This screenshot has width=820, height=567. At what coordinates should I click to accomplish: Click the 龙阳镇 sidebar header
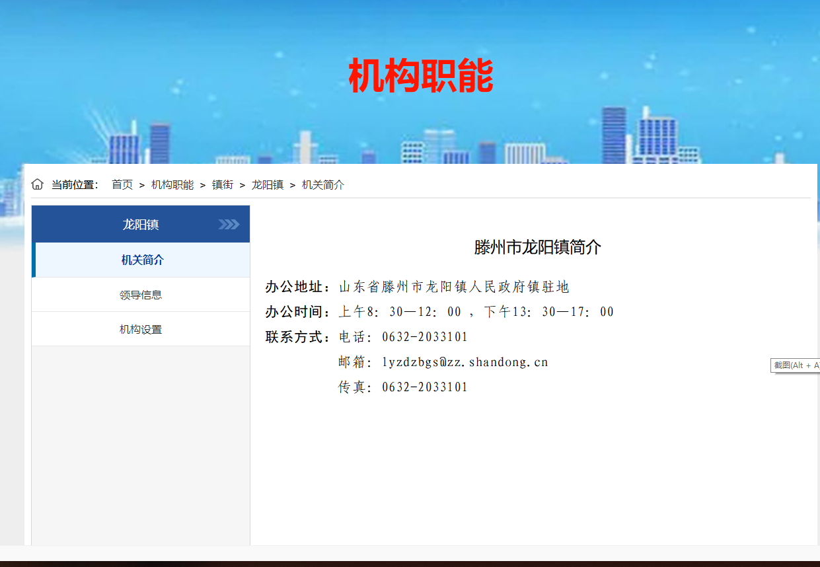pos(141,224)
